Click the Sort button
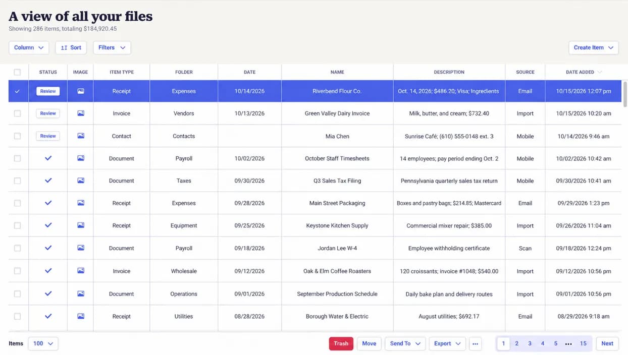Image resolution: width=628 pixels, height=355 pixels. click(x=71, y=47)
